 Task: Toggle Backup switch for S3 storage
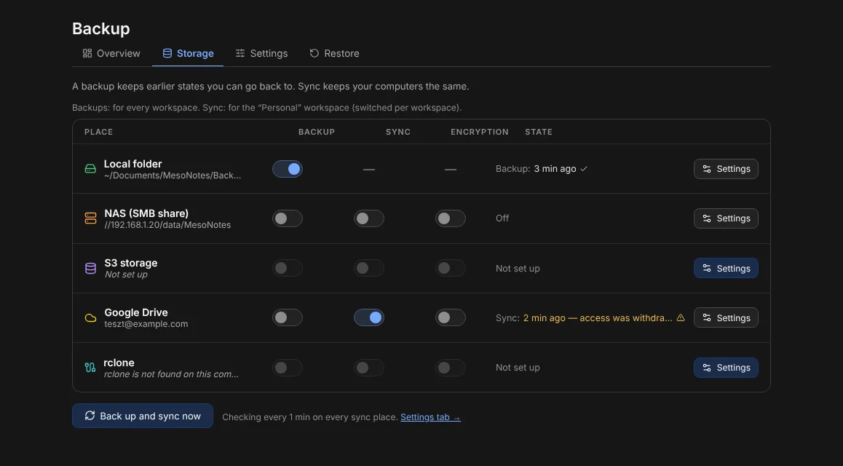point(288,268)
